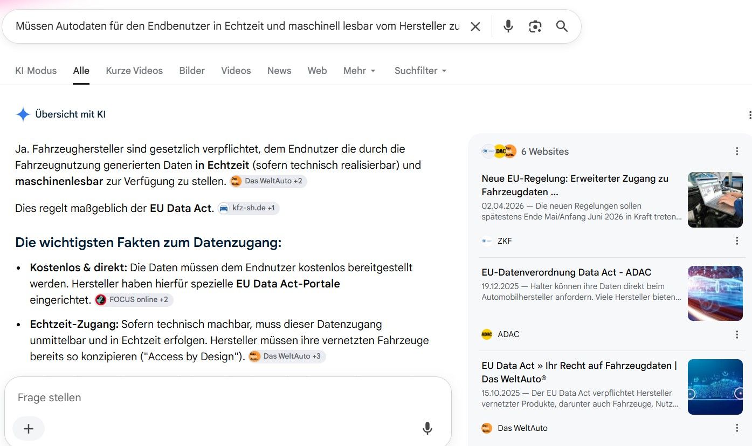Screen dimensions: 752x446
Task: Click the ZKF source favicon
Action: (x=487, y=241)
